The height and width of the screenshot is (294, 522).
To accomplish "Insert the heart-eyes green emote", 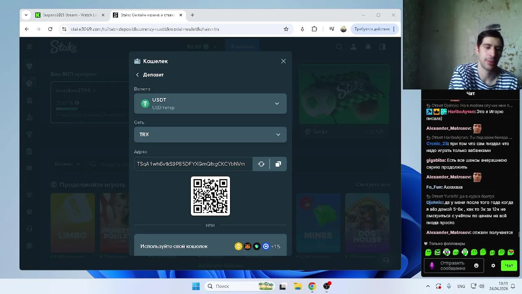I will (511, 252).
